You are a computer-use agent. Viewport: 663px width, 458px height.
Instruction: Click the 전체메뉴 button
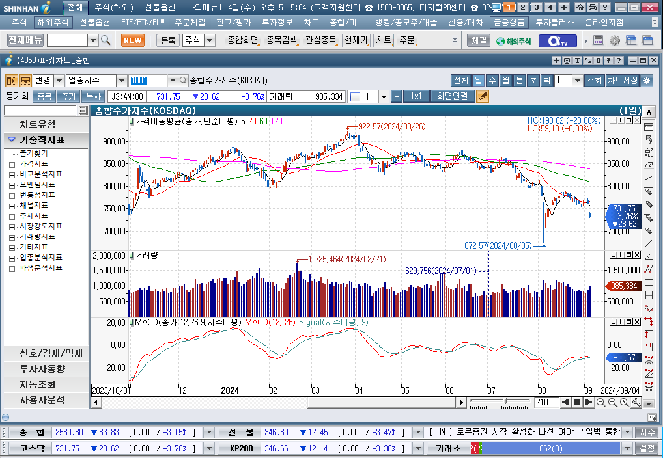point(25,40)
